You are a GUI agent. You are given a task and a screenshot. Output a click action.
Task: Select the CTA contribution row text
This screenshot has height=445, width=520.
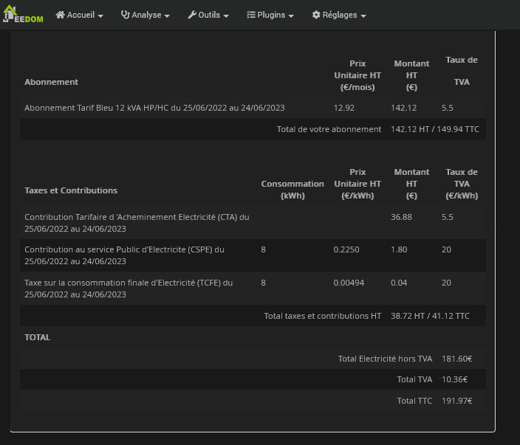tap(137, 222)
